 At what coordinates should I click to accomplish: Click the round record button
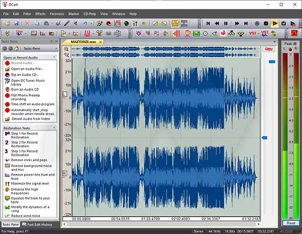point(257,23)
